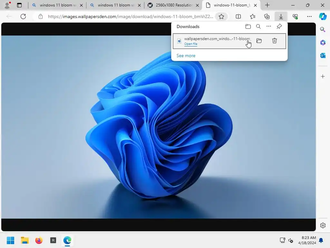Viewport: 330px width, 248px height.
Task: Reload the page with refresh icon
Action: (23, 16)
